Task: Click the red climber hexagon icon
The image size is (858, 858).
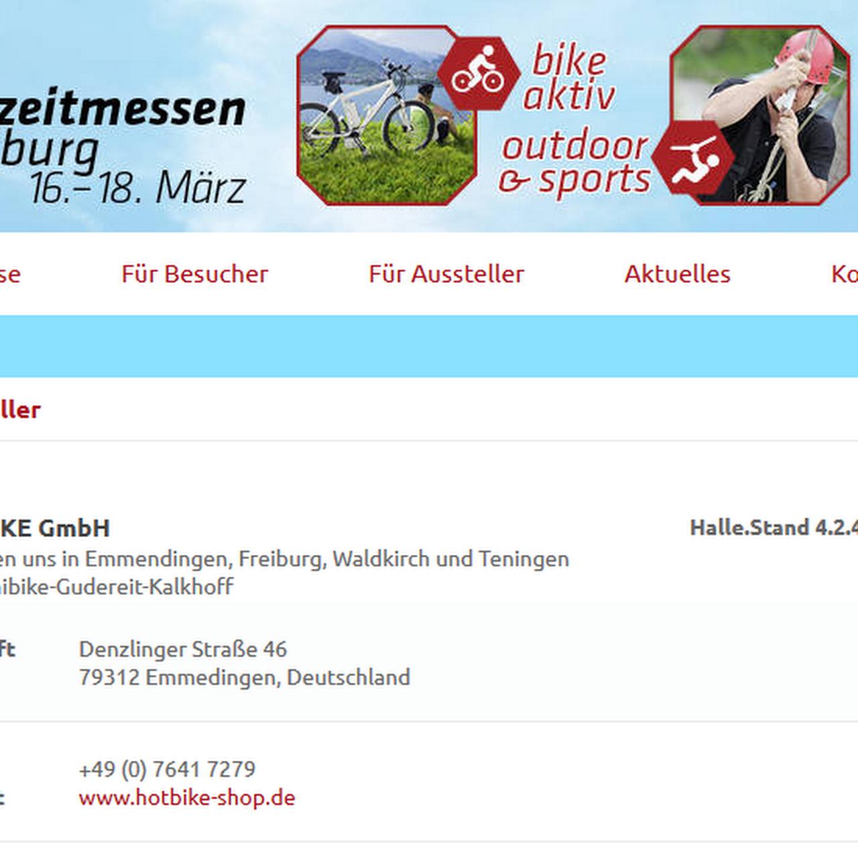Action: 694,158
